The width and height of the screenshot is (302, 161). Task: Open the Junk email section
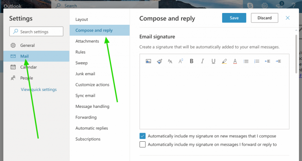pyautogui.click(x=99, y=74)
